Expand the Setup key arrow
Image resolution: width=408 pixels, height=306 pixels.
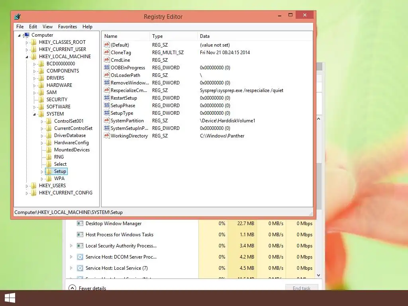(42, 172)
